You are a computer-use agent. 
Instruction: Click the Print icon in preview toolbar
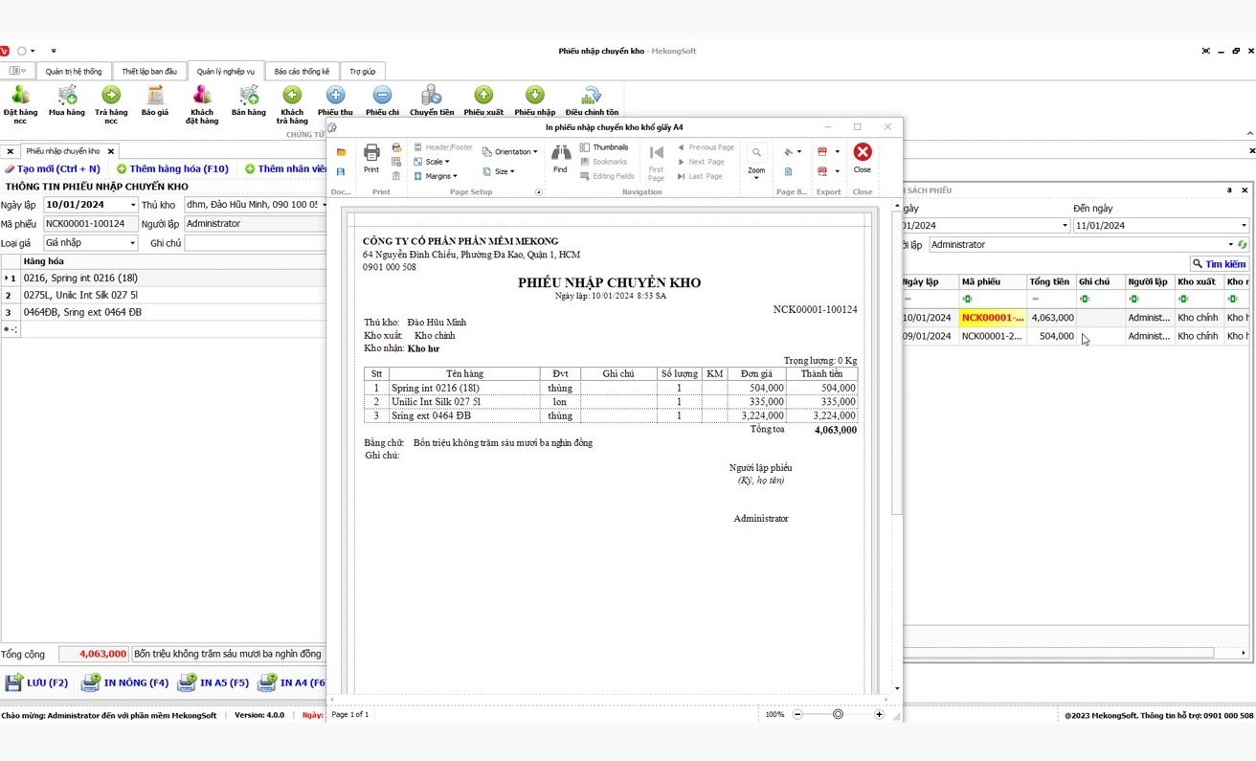click(x=371, y=153)
